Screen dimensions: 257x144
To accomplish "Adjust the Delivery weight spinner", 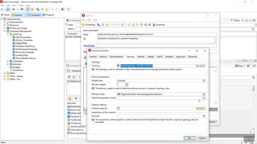I will [x=127, y=84].
